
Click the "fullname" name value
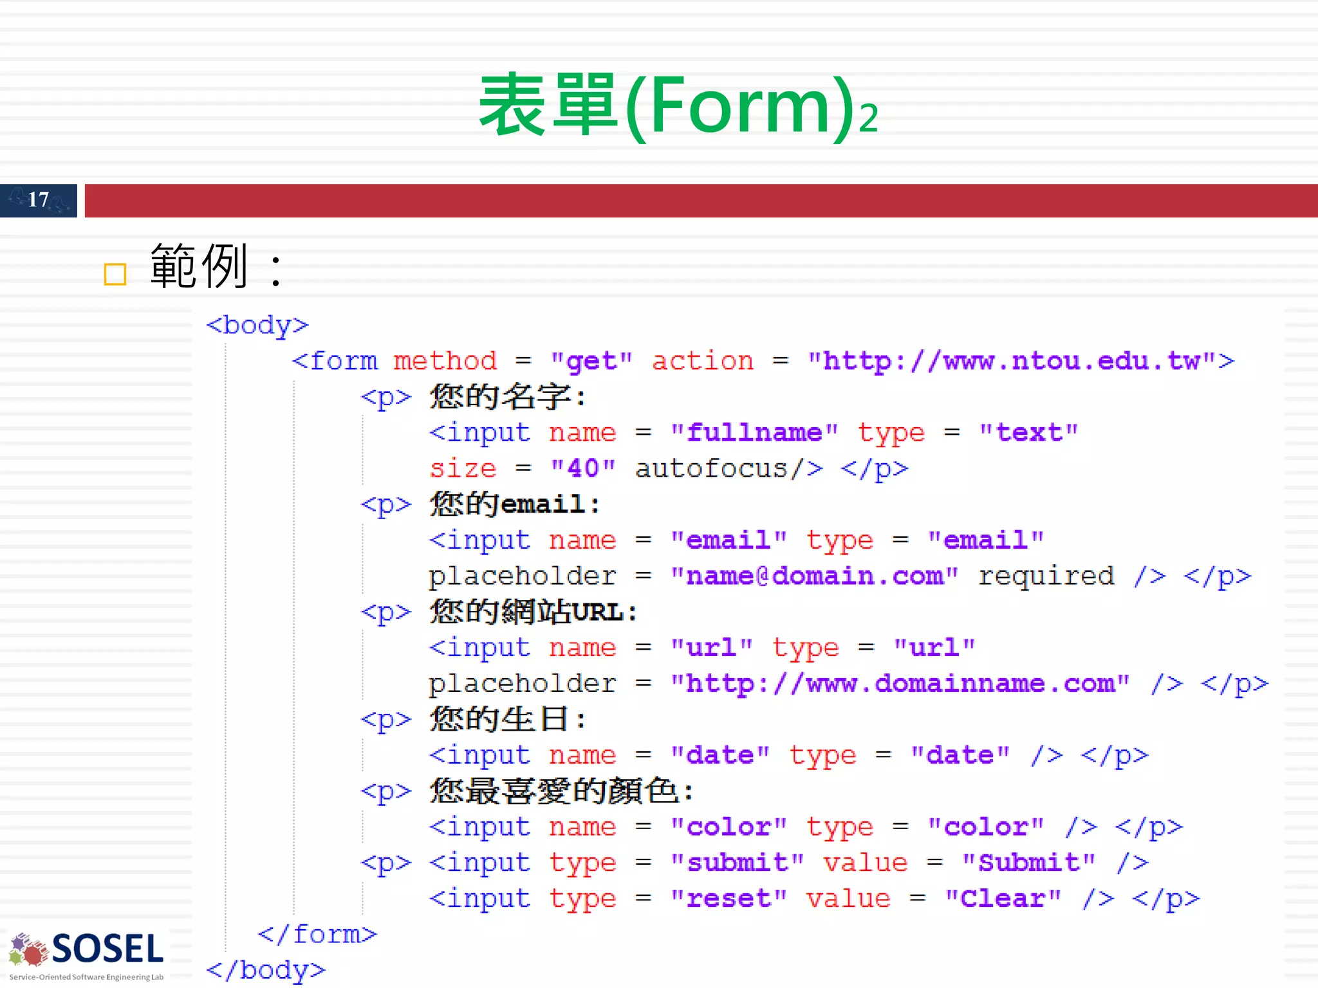pyautogui.click(x=754, y=432)
